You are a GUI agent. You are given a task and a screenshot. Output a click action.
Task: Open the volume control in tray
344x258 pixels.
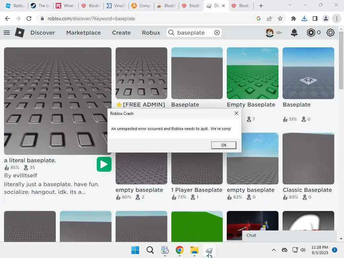(x=303, y=250)
